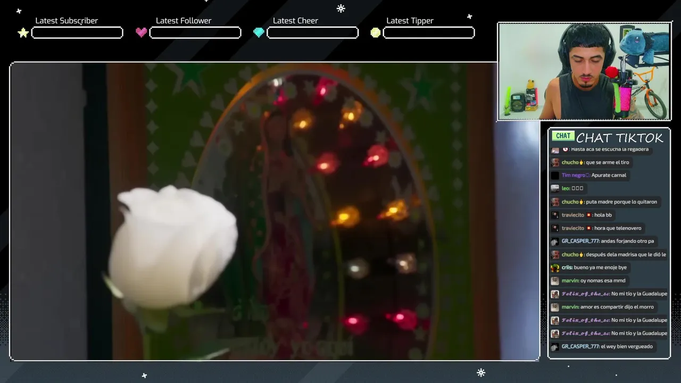The width and height of the screenshot is (681, 383).
Task: Click avatar beside 'puta madre porque lo quitaron'
Action: pos(555,202)
